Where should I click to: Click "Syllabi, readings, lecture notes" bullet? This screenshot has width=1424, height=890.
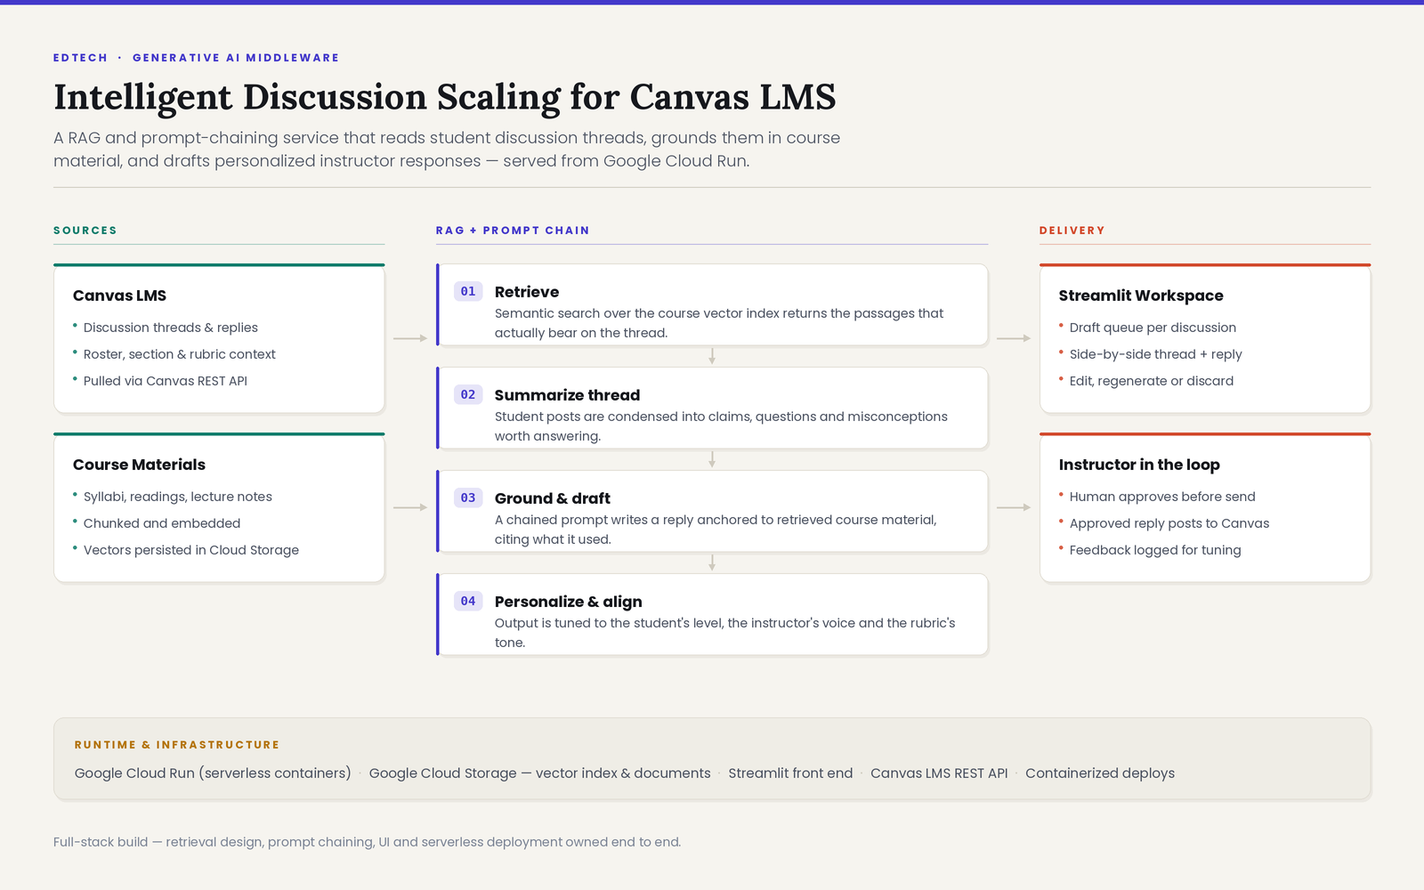(178, 497)
